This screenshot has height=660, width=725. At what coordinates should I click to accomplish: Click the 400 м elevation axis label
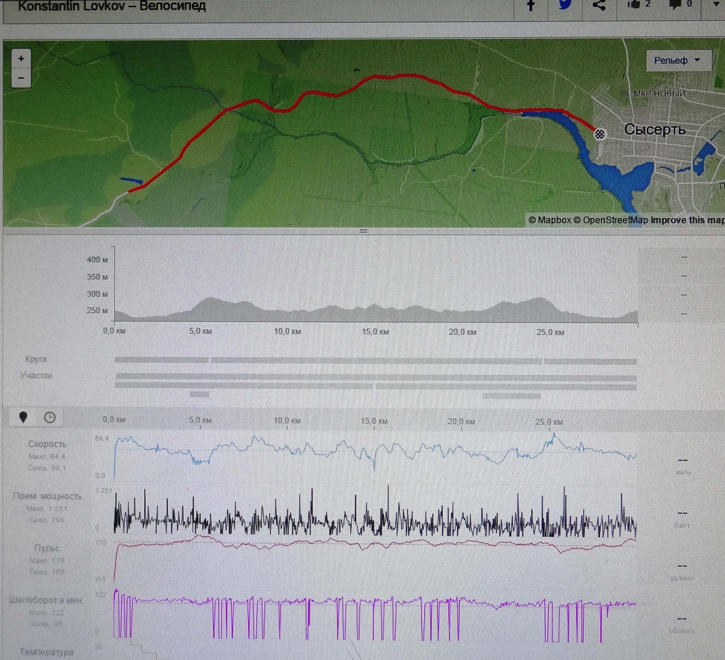pos(97,260)
